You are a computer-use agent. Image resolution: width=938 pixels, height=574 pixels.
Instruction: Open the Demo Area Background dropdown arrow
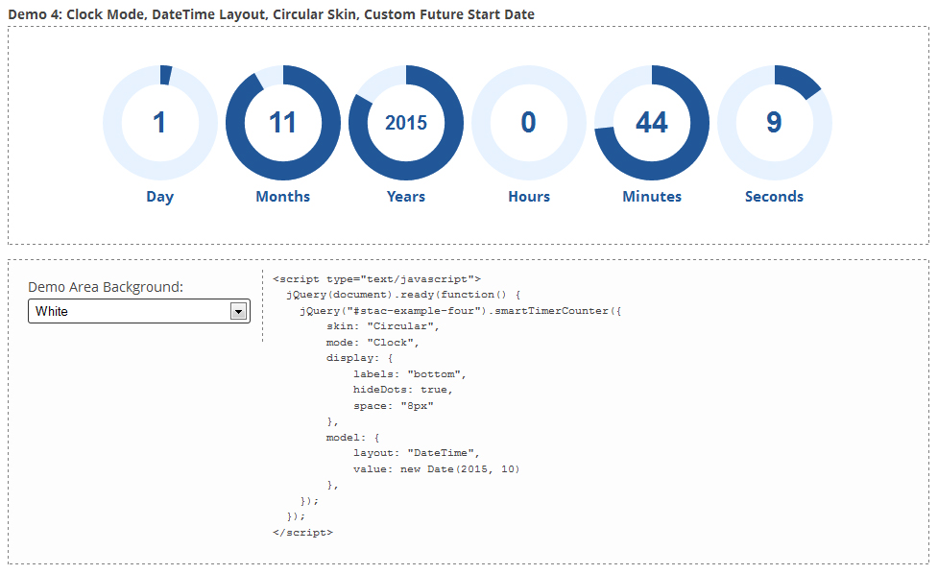pyautogui.click(x=239, y=312)
